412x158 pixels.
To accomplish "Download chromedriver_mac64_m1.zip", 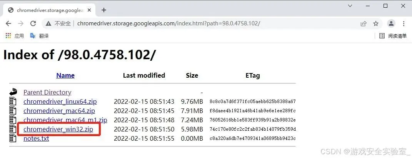I will click(65, 120).
